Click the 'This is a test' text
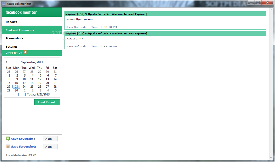Viewport: 275px width, 162px height. (x=76, y=38)
